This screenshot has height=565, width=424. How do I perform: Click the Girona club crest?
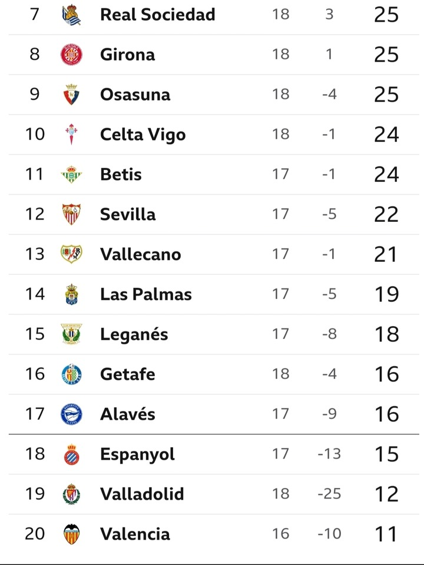71,54
